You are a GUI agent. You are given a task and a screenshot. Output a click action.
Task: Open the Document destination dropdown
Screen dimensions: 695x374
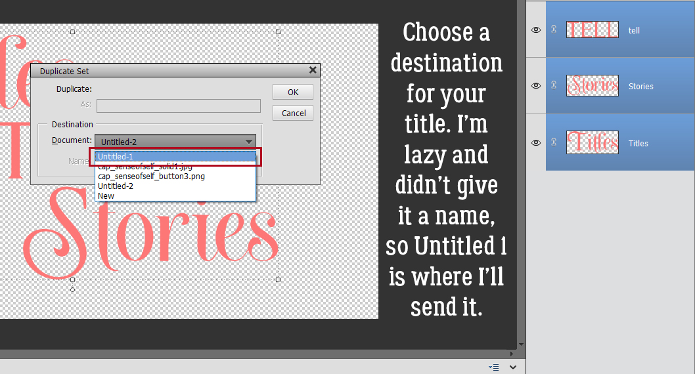click(175, 142)
